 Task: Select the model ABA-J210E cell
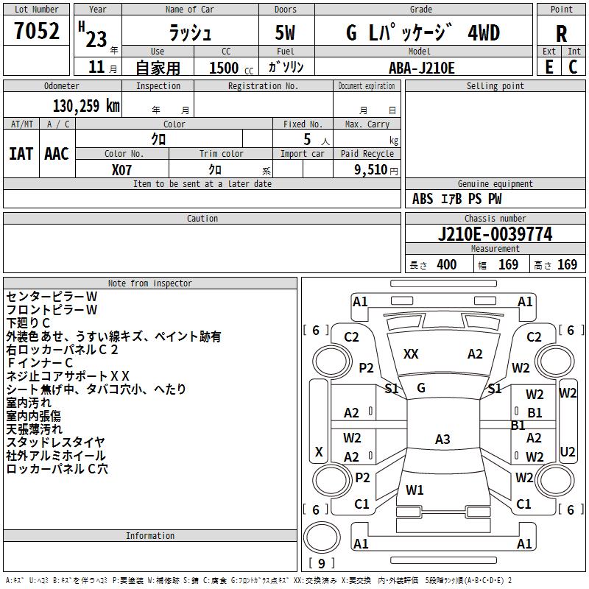click(421, 68)
